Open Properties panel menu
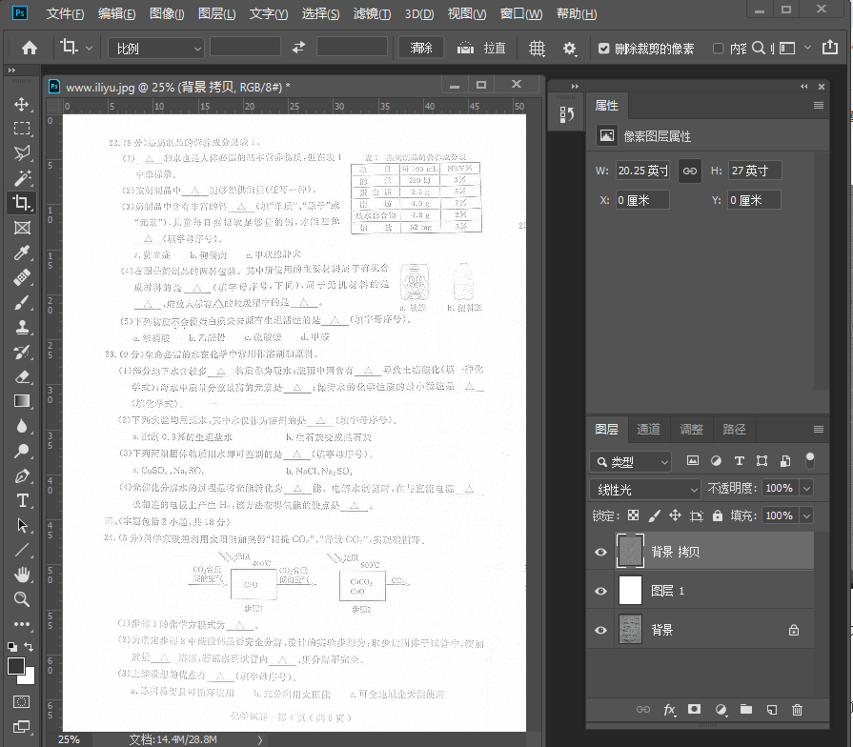 point(818,106)
